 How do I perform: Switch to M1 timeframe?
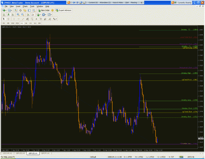pyautogui.click(x=4, y=23)
